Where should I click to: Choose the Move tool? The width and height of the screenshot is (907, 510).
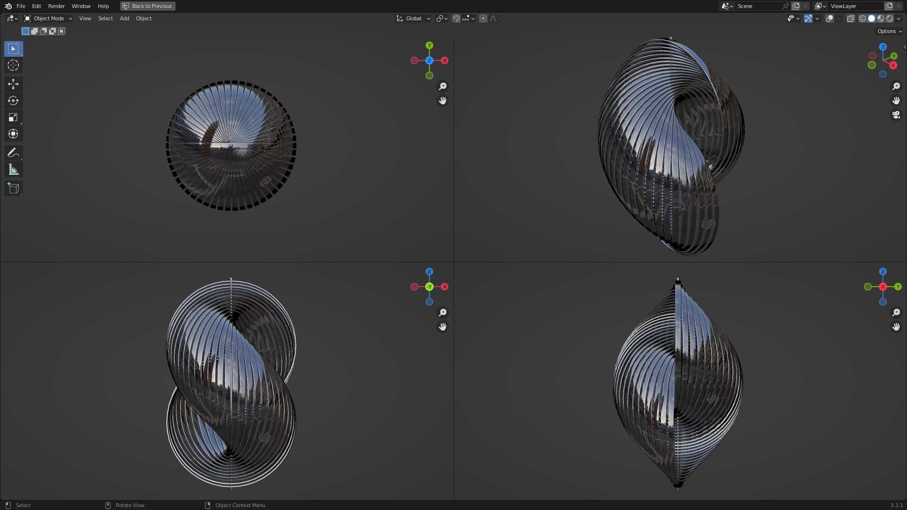click(x=13, y=84)
